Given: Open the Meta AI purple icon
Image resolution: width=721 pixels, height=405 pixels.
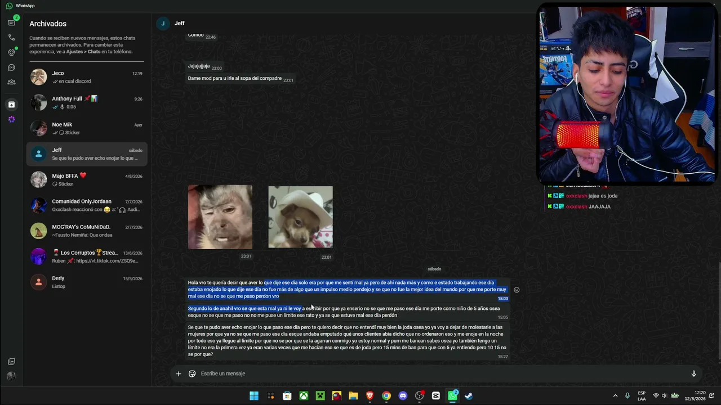Looking at the screenshot, I should [11, 119].
